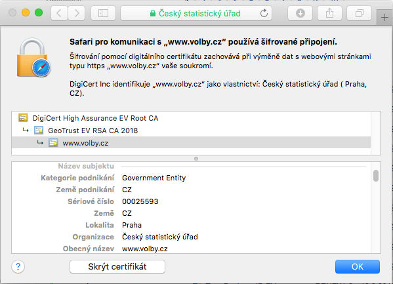This screenshot has width=393, height=284.
Task: Open the Share button in toolbar
Action: click(329, 13)
